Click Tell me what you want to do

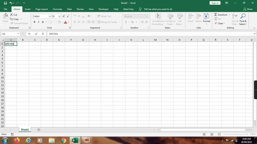(158, 9)
